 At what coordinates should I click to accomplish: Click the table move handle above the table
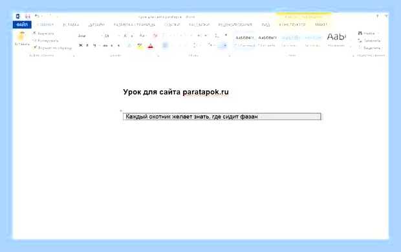coord(121,110)
